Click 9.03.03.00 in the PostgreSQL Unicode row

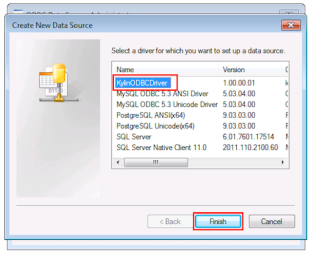[239, 126]
